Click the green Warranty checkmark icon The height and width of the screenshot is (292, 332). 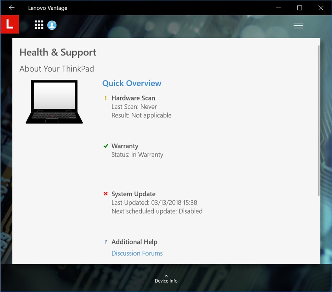(x=106, y=146)
